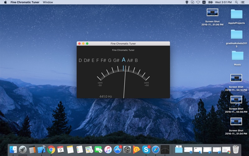Viewport: 249px width, 156px height.
Task: Open Fine Chromatic Tuner application menu
Action: 25,2
